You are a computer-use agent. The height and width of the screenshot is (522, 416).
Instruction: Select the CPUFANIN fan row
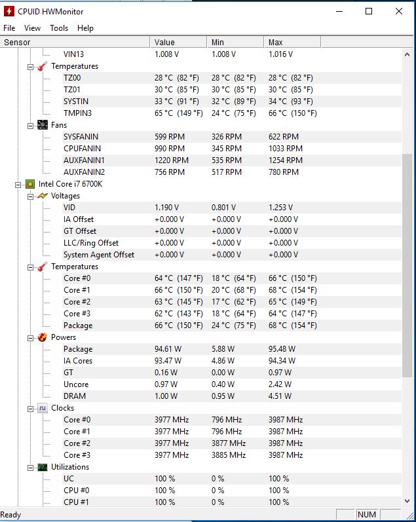232,149
